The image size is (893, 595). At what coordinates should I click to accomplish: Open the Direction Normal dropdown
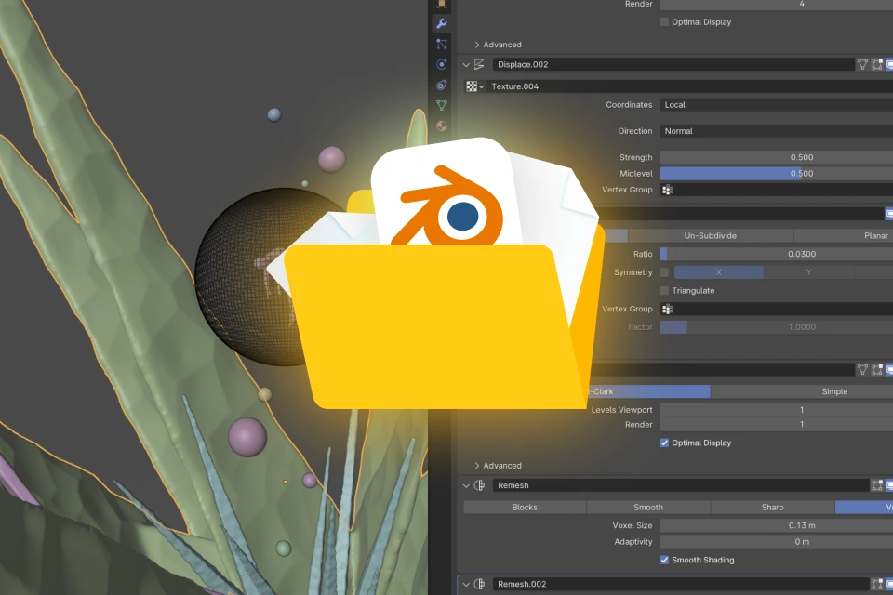pyautogui.click(x=776, y=131)
